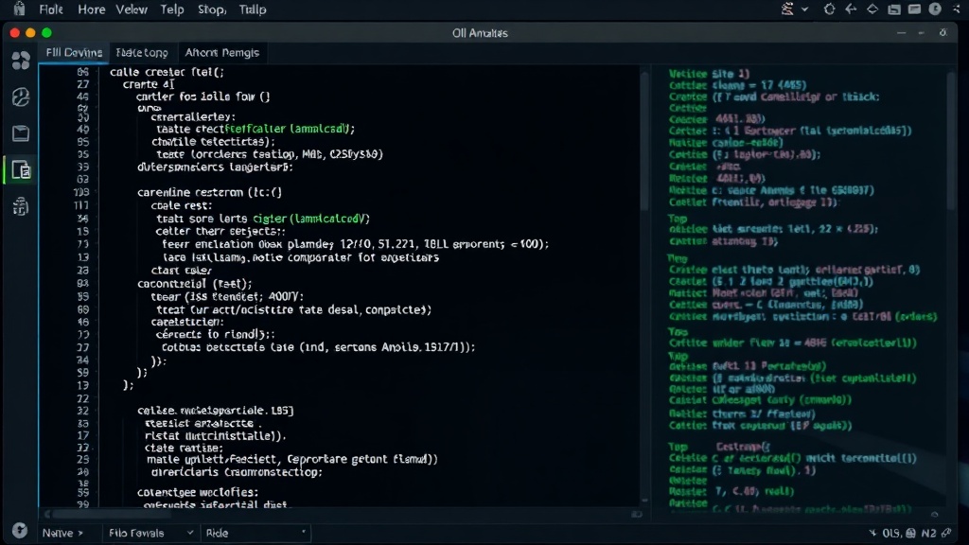Click the horizontal scrollbar left arrow
The height and width of the screenshot is (545, 969).
[47, 514]
